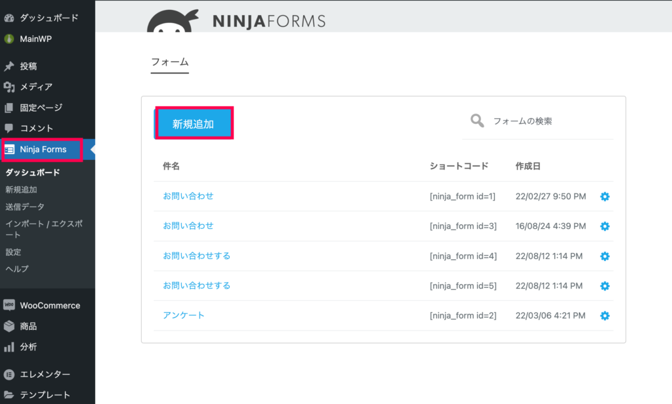
Task: Open gear settings for アンケート form
Action: (x=604, y=315)
